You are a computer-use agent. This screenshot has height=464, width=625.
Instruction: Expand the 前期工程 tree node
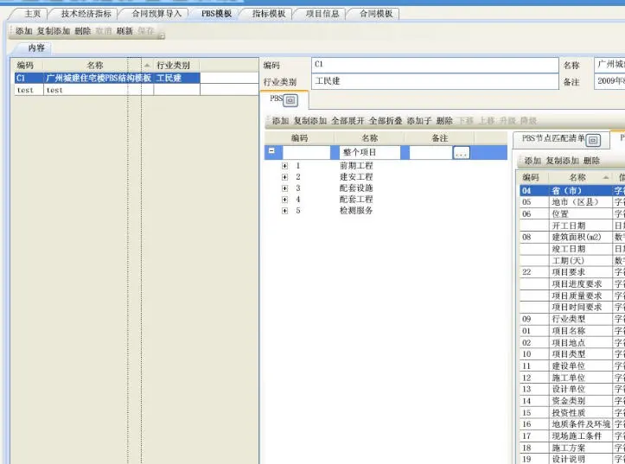click(284, 165)
